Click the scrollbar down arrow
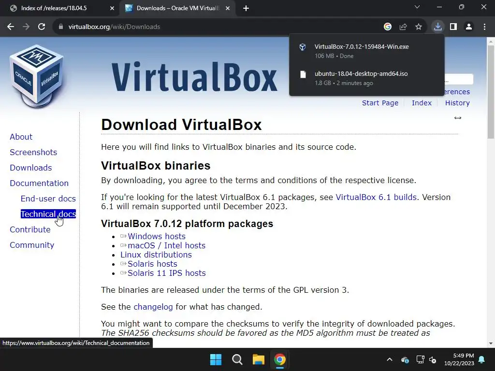Image resolution: width=495 pixels, height=371 pixels. [x=491, y=343]
